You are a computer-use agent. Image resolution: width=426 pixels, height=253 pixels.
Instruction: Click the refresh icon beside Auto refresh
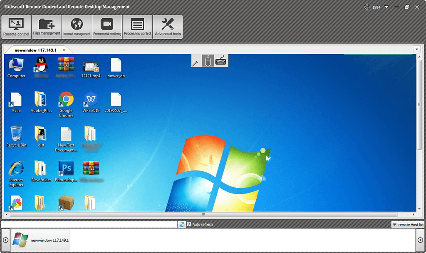pos(182,224)
